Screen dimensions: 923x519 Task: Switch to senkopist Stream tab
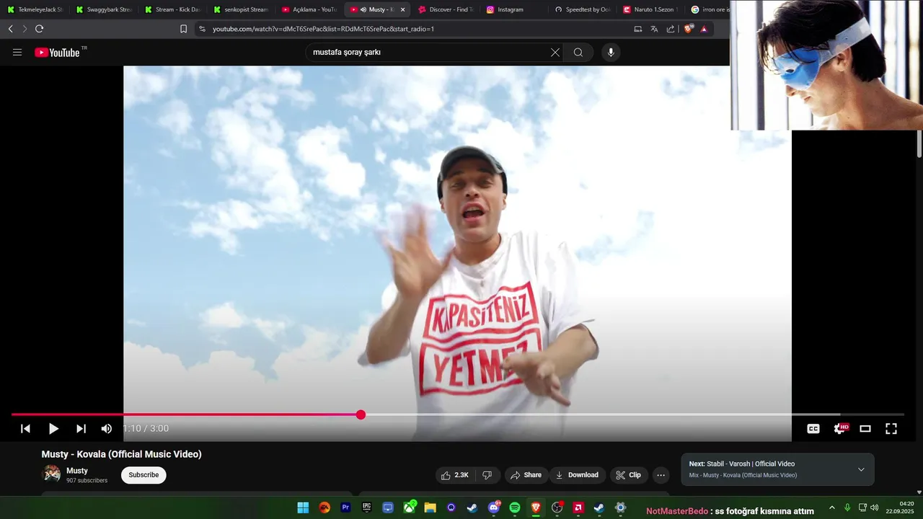click(x=240, y=9)
